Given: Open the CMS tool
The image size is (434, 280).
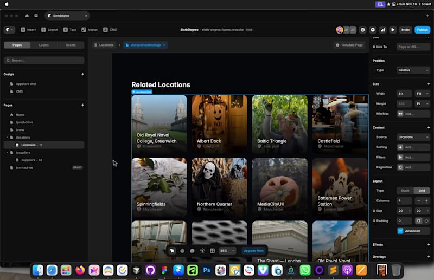Looking at the screenshot, I should pyautogui.click(x=110, y=30).
